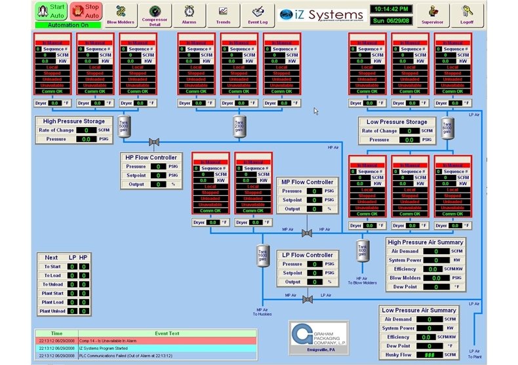This screenshot has width=518, height=365.
Task: Open the Alarms page
Action: click(189, 12)
